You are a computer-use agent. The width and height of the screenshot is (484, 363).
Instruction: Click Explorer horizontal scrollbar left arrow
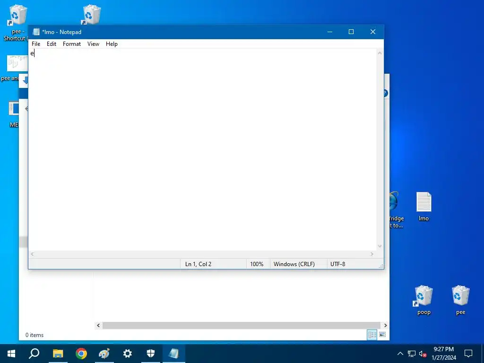pos(98,325)
